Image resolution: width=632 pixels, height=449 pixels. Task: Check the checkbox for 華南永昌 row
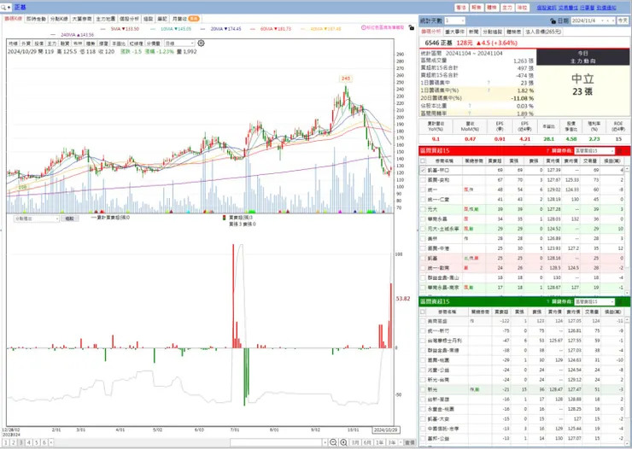[423, 219]
